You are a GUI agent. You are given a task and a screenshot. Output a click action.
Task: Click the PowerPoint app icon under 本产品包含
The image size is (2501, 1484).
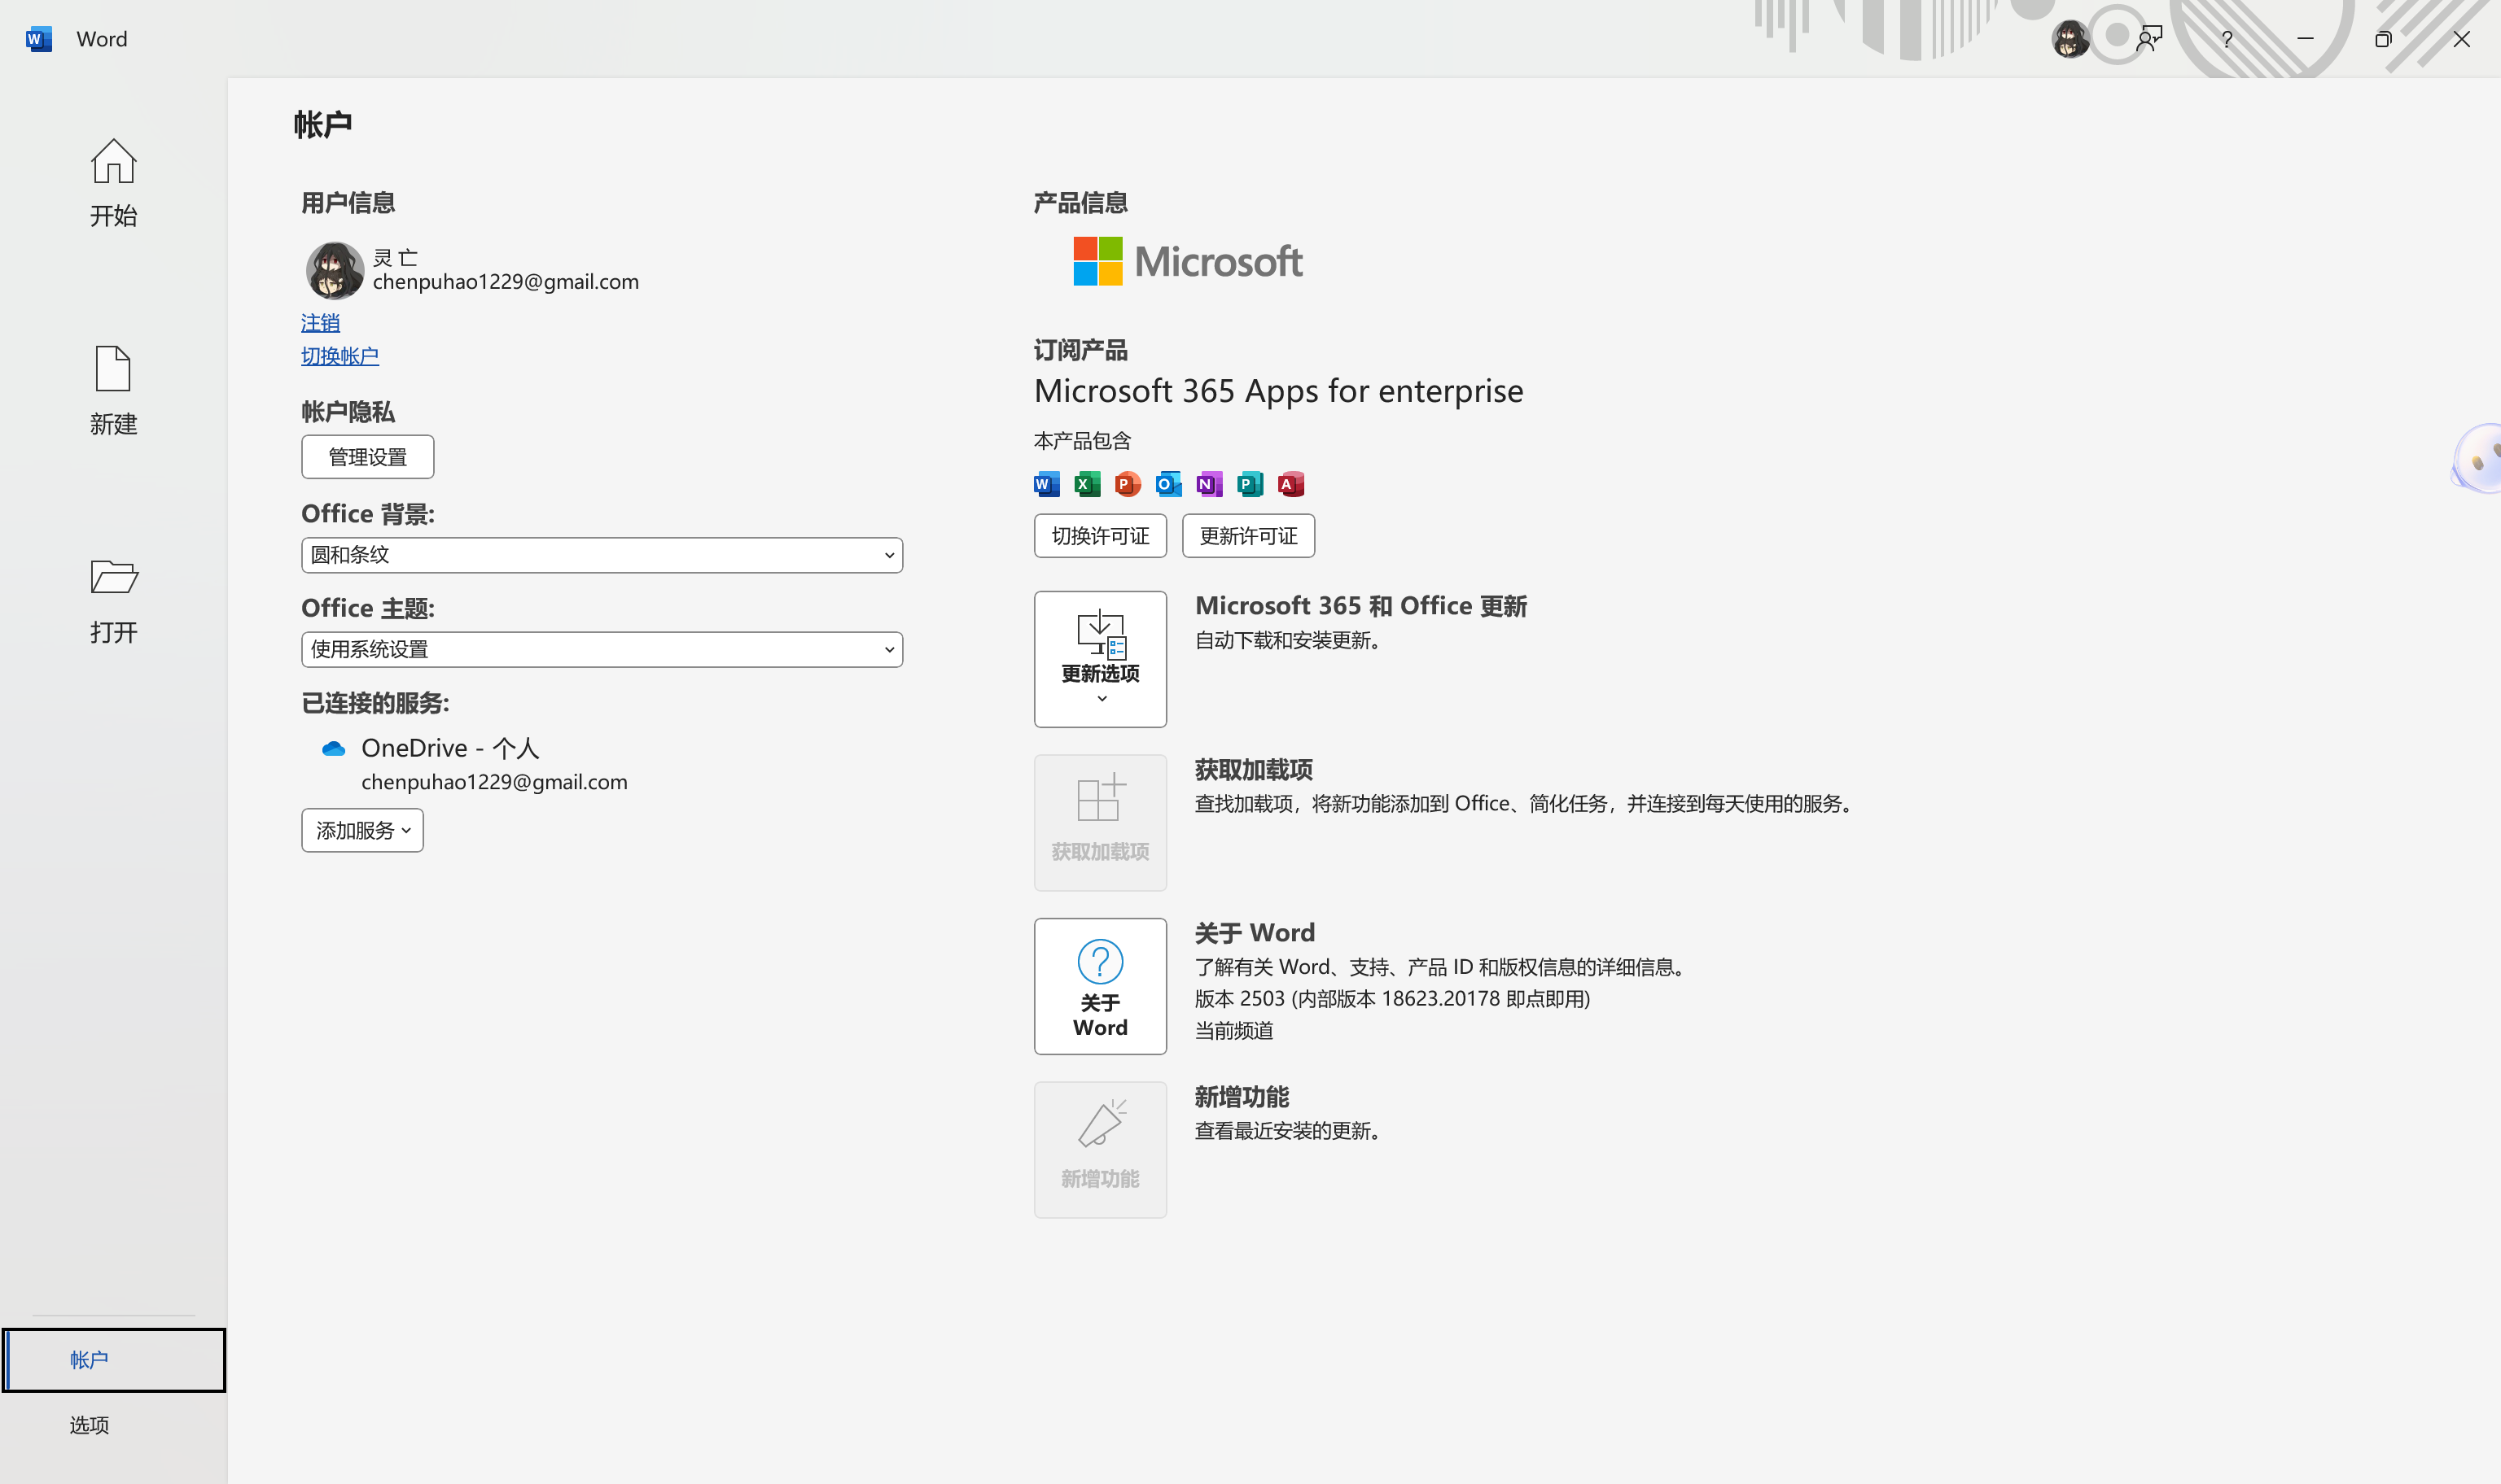[1128, 484]
